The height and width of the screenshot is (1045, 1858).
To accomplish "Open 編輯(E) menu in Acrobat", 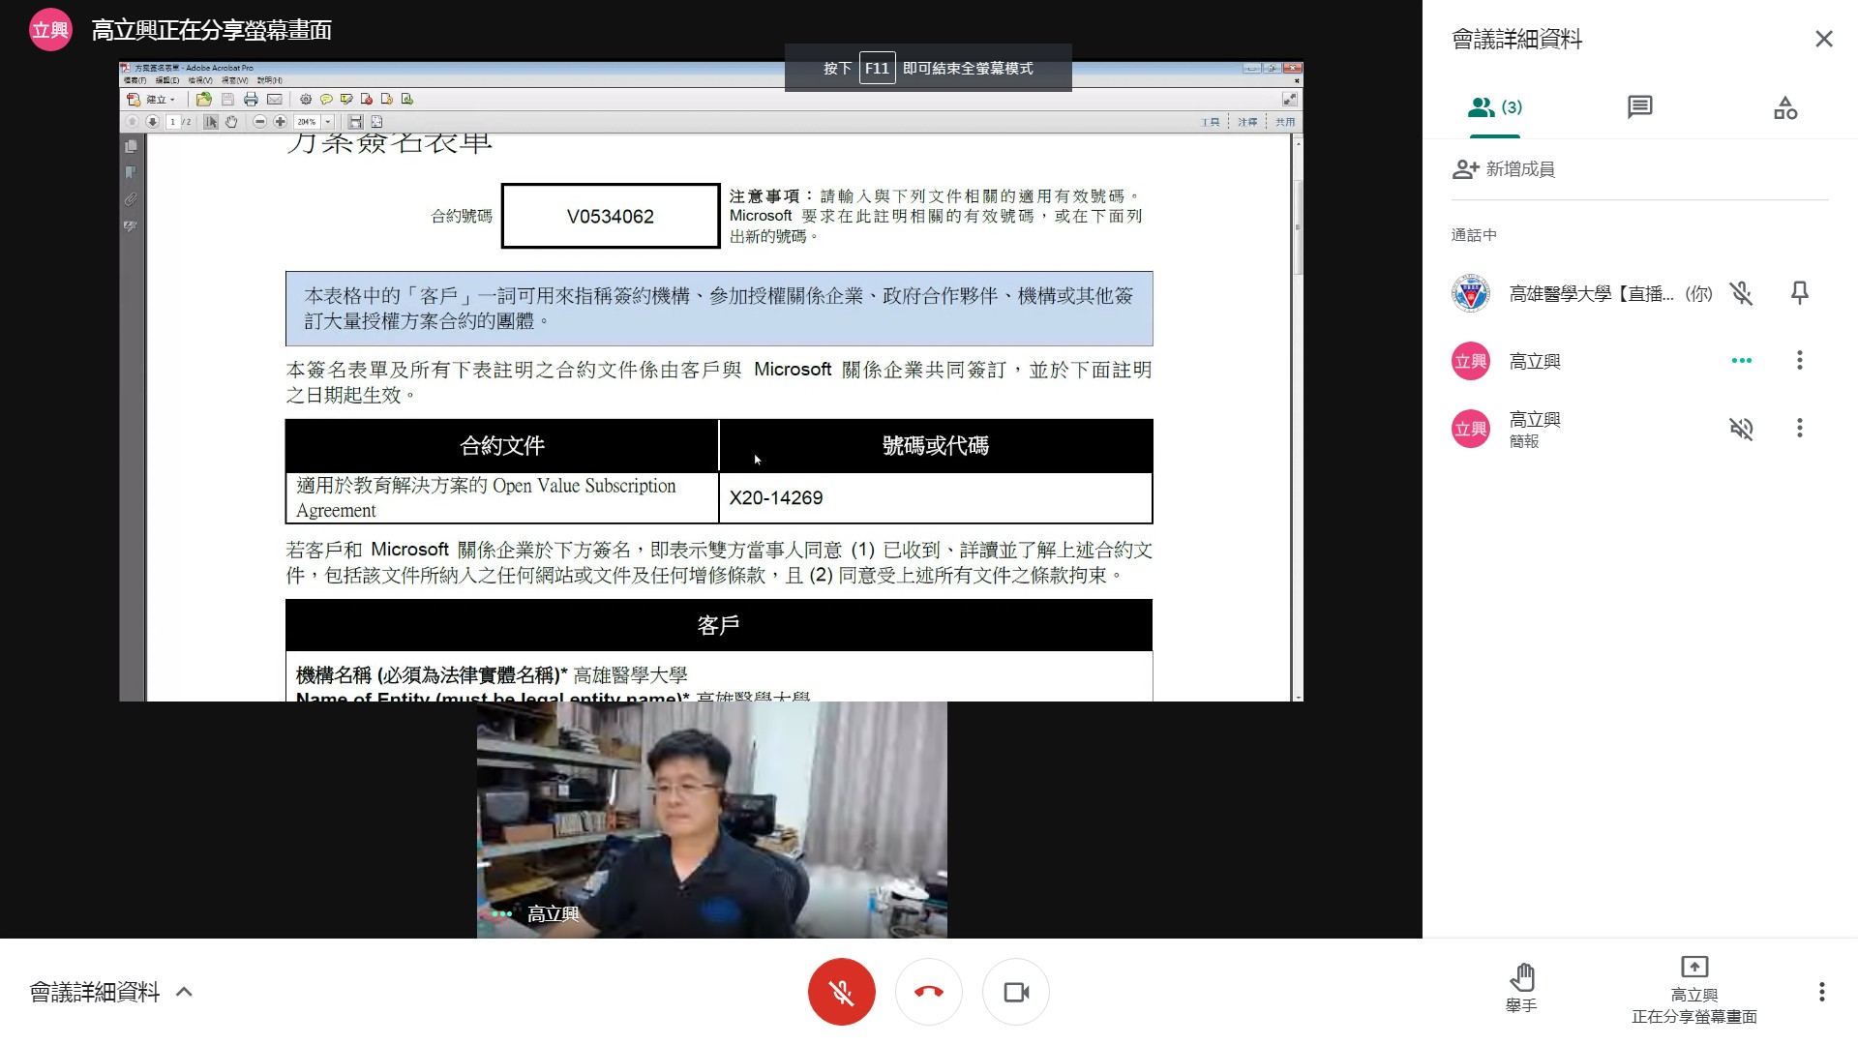I will (167, 80).
